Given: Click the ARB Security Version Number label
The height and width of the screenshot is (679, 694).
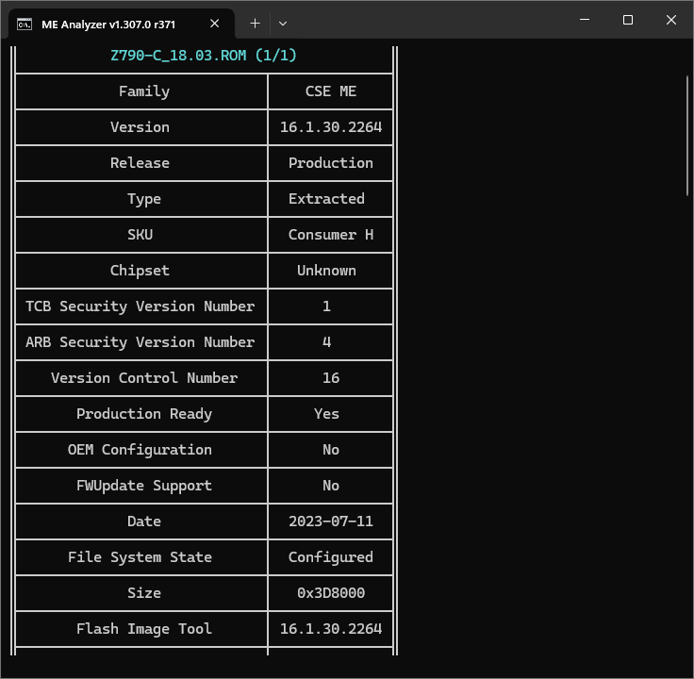Looking at the screenshot, I should [140, 342].
